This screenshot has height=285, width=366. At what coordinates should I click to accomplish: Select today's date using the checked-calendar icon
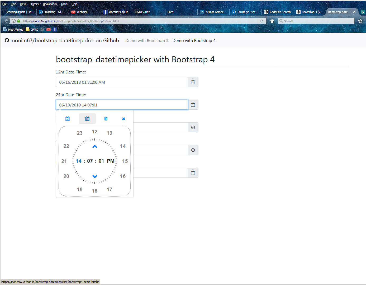[68, 119]
